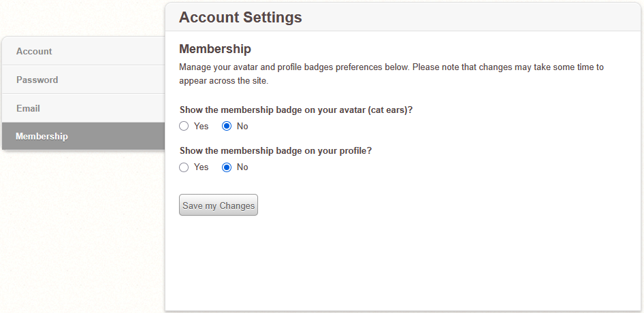The image size is (644, 313).
Task: Select No radio for avatar badge
Action: (x=227, y=127)
